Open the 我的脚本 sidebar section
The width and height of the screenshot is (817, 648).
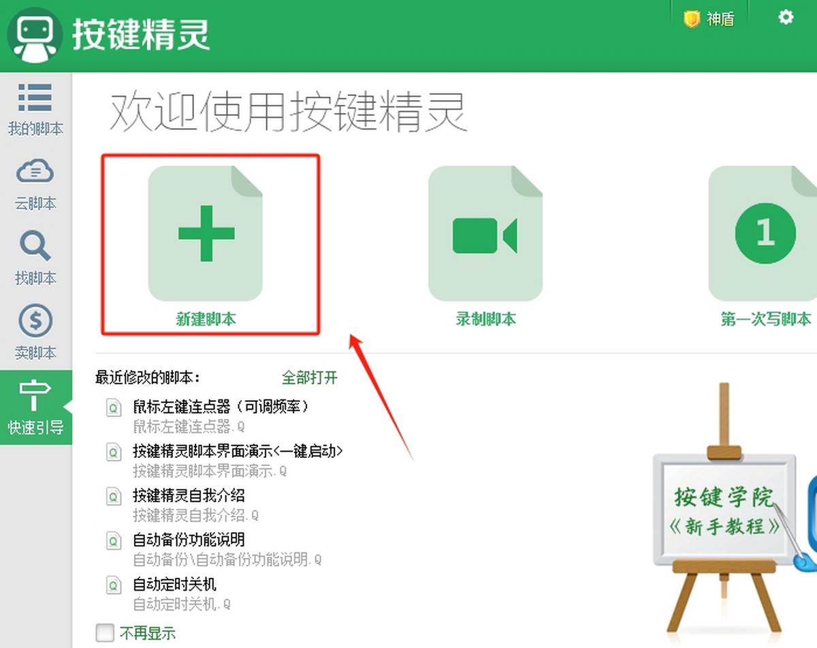point(35,109)
